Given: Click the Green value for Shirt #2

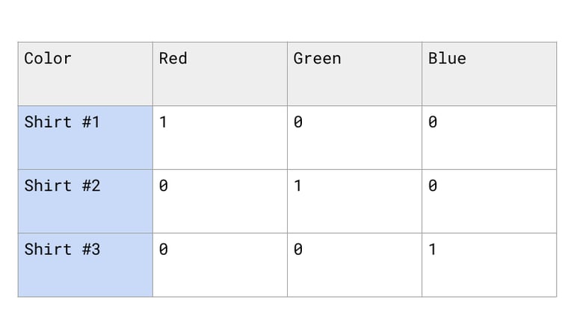Looking at the screenshot, I should point(354,201).
